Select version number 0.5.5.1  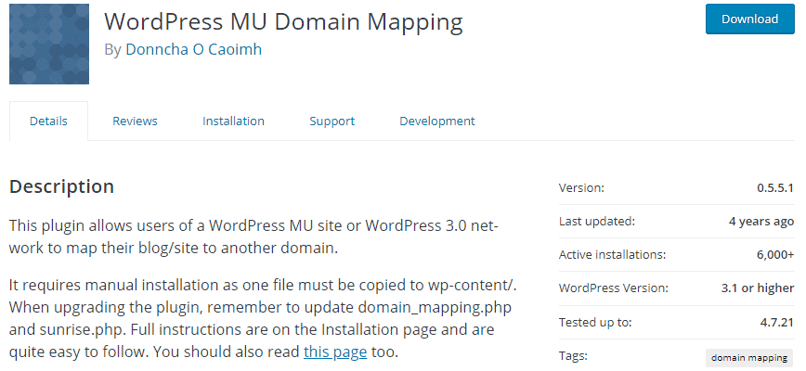pos(775,187)
